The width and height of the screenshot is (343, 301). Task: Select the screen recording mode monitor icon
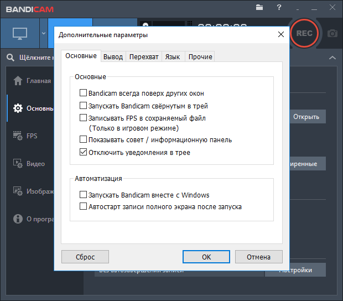[20, 33]
